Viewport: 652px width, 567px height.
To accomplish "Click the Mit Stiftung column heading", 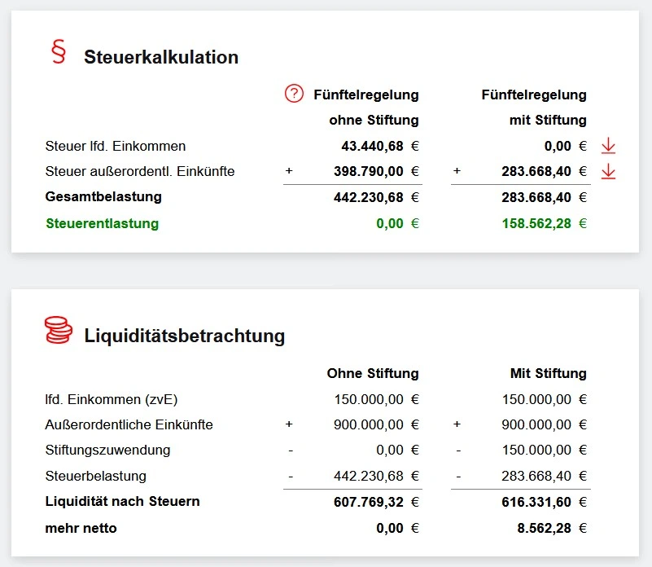I will (x=550, y=373).
